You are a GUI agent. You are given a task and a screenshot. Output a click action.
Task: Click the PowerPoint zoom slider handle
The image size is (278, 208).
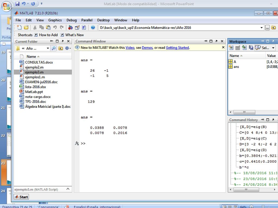coord(263,207)
